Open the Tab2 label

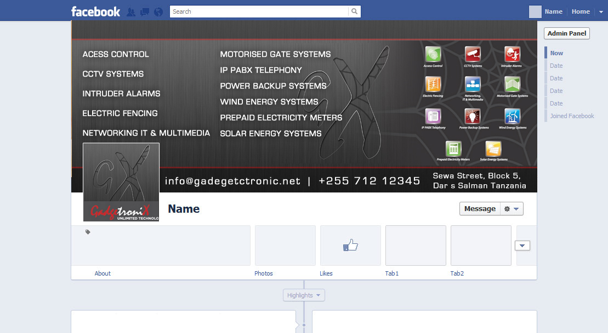click(457, 273)
